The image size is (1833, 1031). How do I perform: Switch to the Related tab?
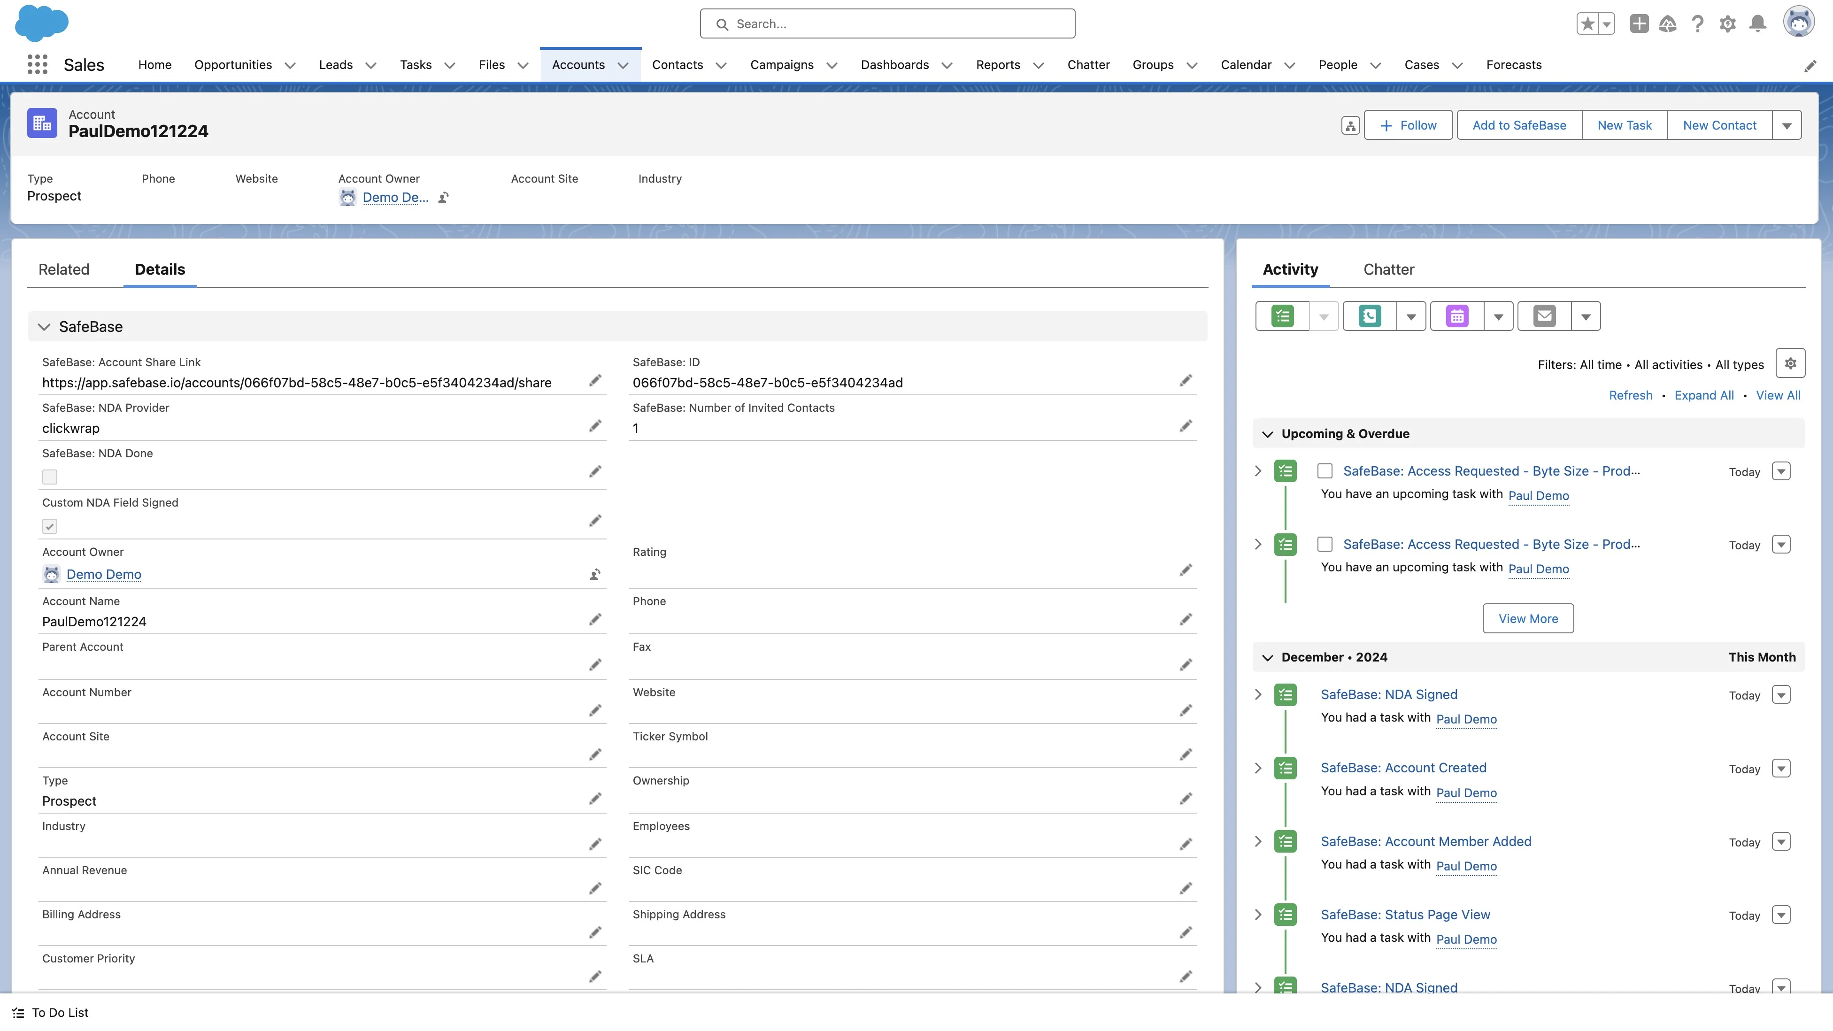(64, 269)
